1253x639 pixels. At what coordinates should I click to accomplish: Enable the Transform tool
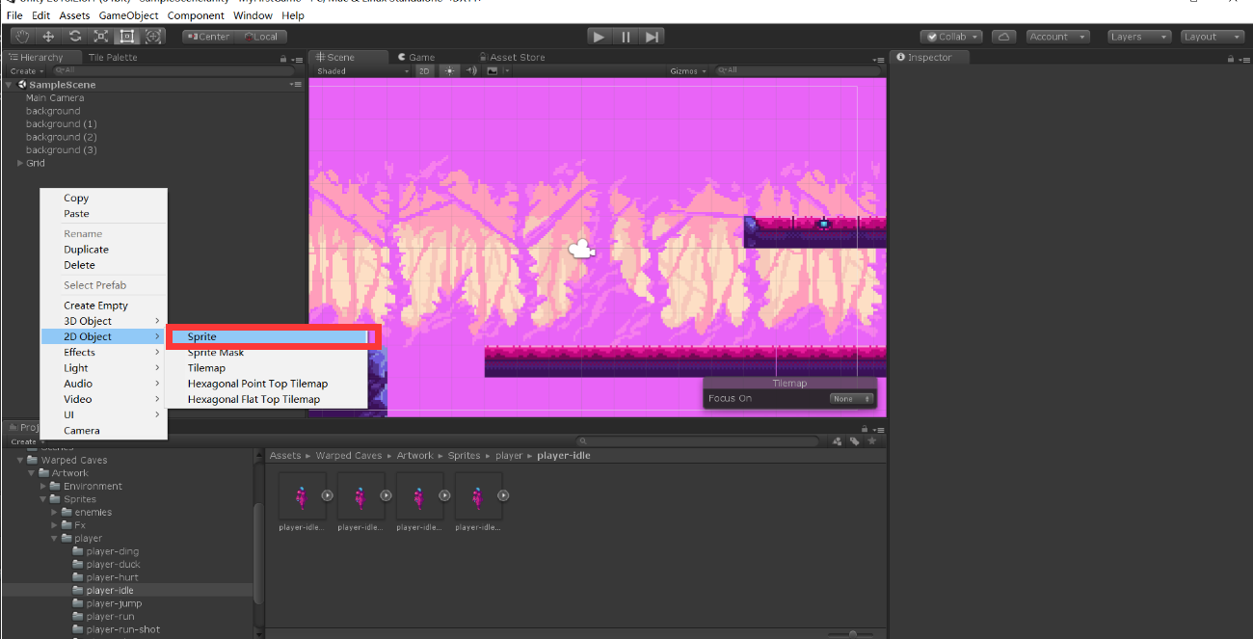[x=153, y=36]
